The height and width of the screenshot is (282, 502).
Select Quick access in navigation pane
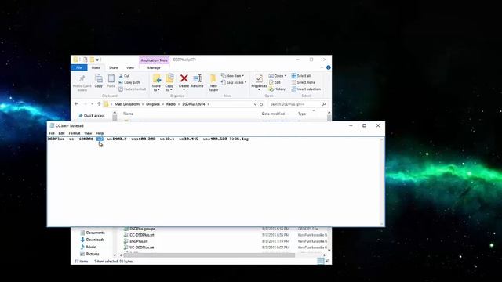coord(92,116)
